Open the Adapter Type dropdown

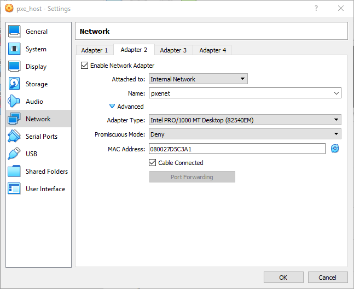click(245, 120)
